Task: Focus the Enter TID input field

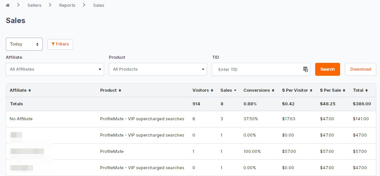Action: [x=261, y=69]
